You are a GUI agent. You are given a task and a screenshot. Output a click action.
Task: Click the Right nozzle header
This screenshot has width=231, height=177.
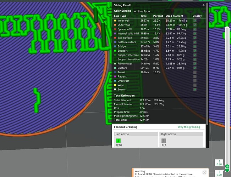click(x=181, y=134)
